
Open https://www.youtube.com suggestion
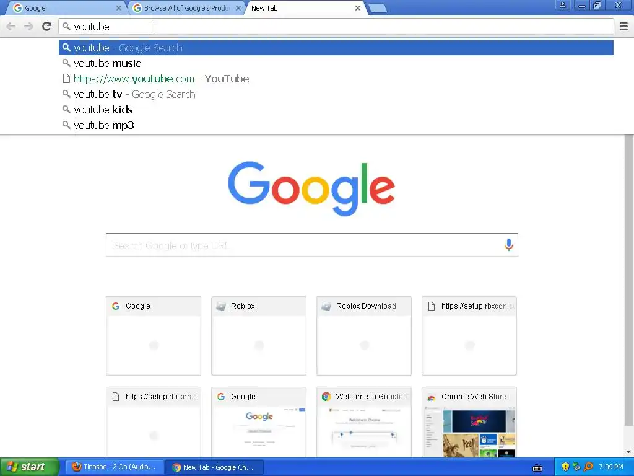[x=336, y=79]
